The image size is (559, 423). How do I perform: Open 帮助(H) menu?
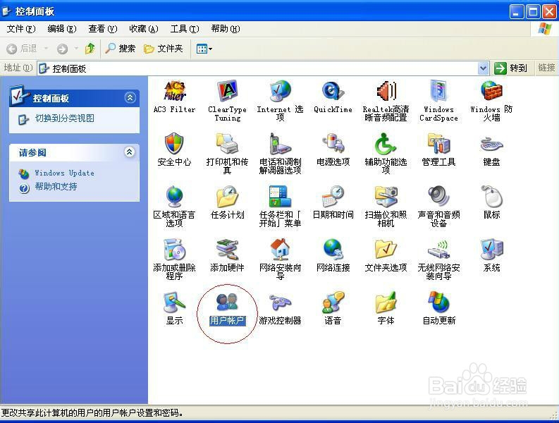point(226,29)
